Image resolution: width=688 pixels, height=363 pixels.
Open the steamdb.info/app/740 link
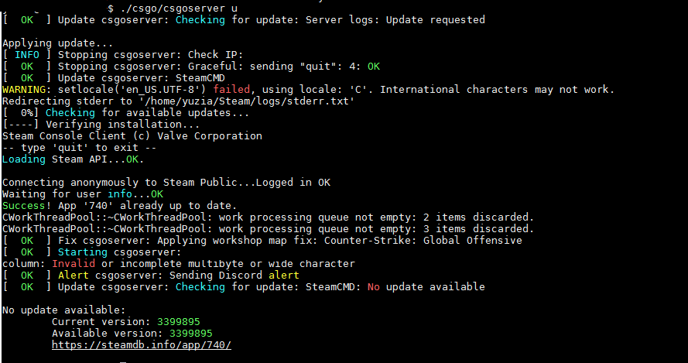click(x=142, y=344)
